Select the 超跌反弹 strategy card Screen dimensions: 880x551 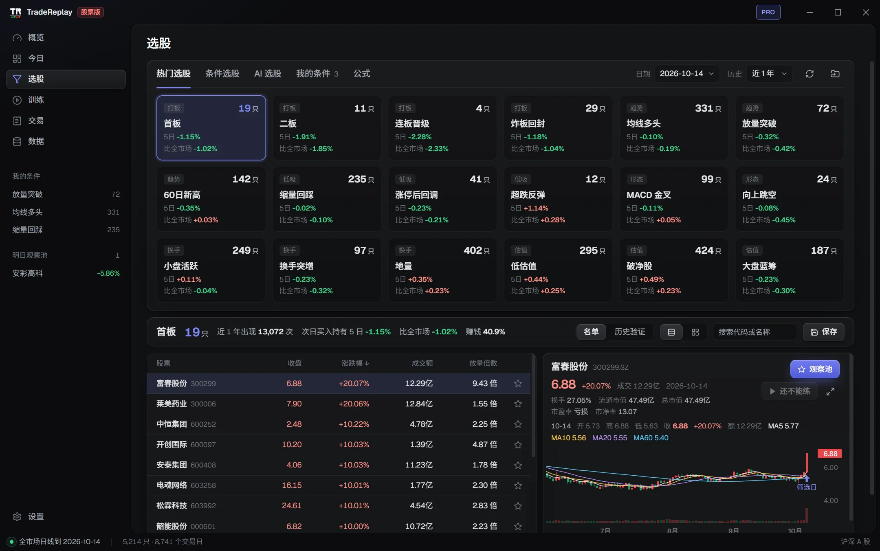click(558, 199)
